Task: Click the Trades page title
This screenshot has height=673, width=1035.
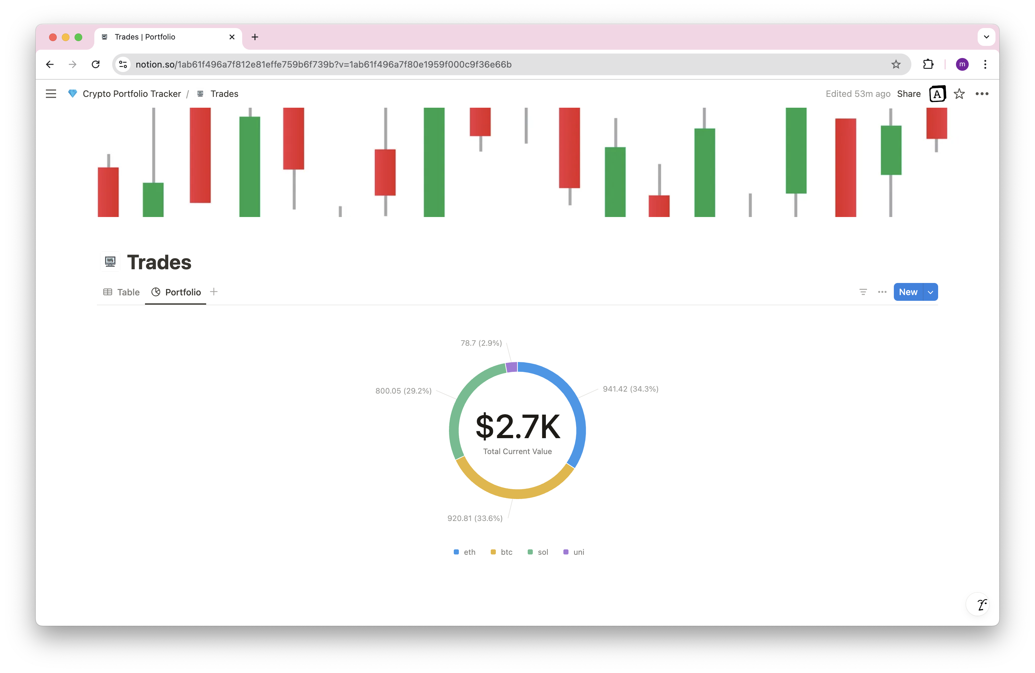Action: [159, 262]
